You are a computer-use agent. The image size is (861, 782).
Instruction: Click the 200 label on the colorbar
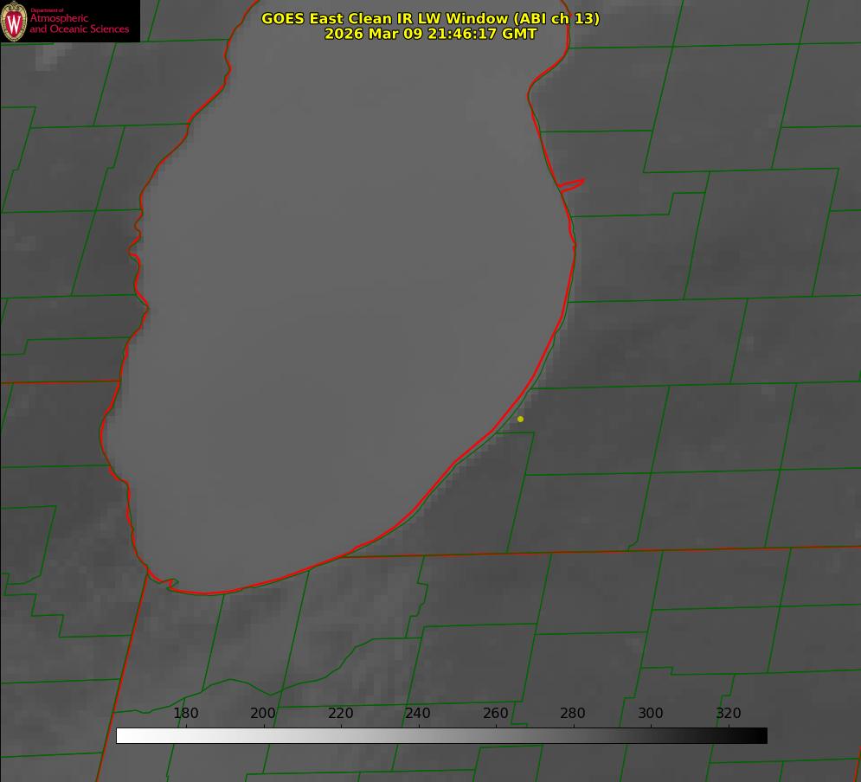click(x=263, y=714)
